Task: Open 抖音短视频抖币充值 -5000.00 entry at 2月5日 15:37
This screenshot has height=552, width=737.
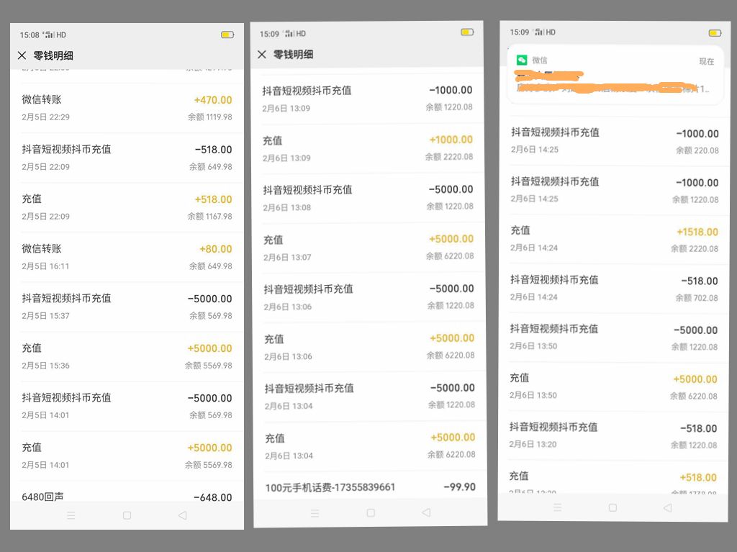Action: point(127,307)
